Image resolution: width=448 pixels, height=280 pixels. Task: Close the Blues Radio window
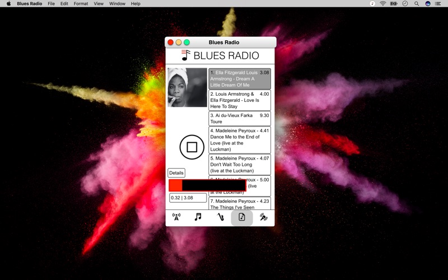coord(171,43)
